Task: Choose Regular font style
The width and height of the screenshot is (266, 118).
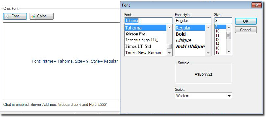Action: (190, 28)
